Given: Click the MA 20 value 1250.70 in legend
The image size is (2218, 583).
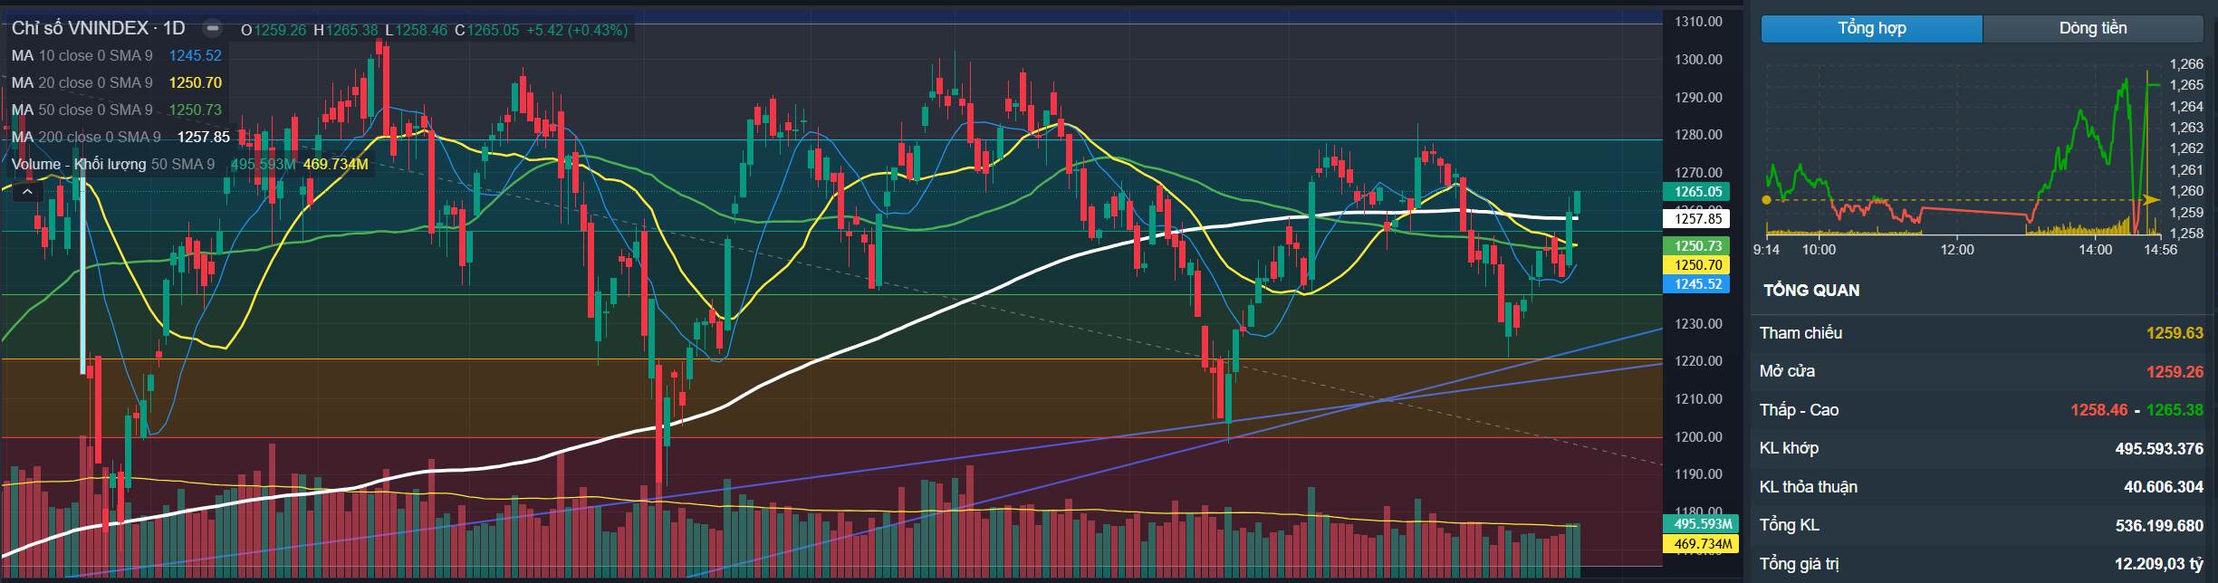Looking at the screenshot, I should pyautogui.click(x=196, y=82).
